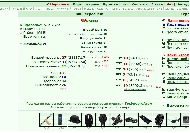Open the Урановый рудник link
The width and height of the screenshot is (190, 133).
[106, 104]
